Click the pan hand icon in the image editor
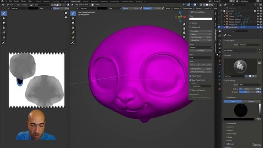The height and width of the screenshot is (148, 263). click(x=66, y=17)
